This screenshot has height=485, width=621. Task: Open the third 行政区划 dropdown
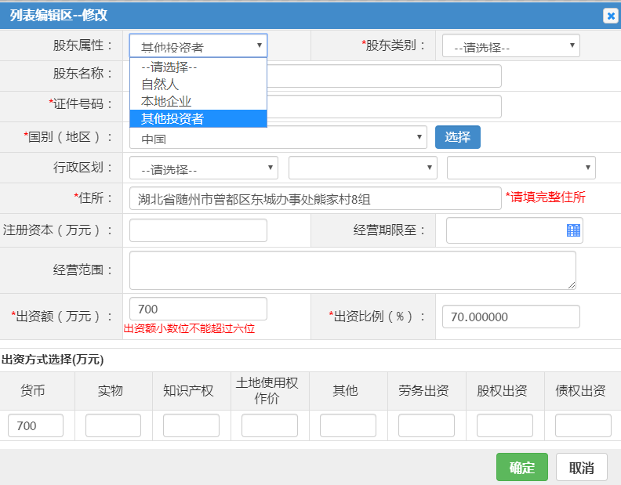coord(521,168)
